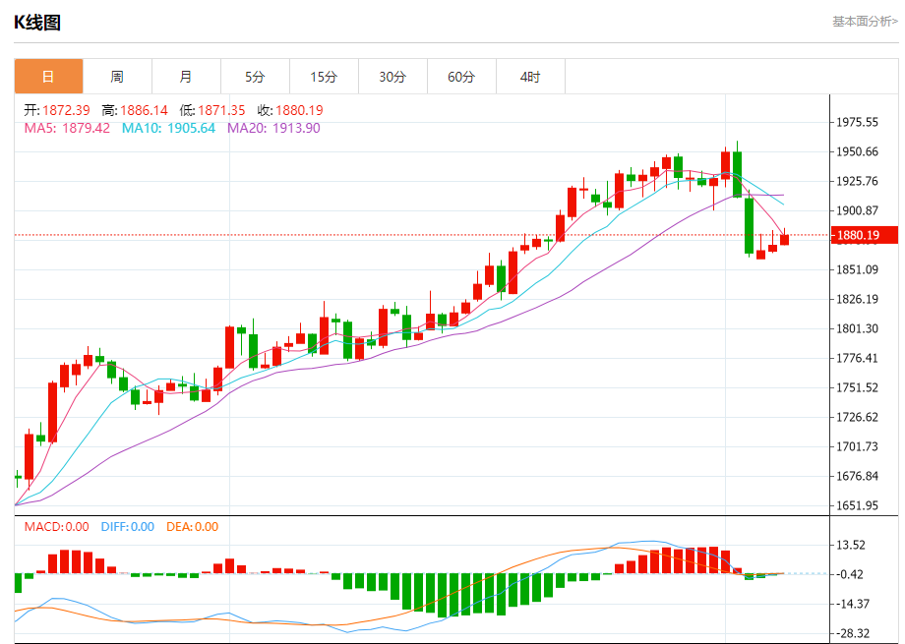Click the 收:1880.19 close value

tap(290, 110)
